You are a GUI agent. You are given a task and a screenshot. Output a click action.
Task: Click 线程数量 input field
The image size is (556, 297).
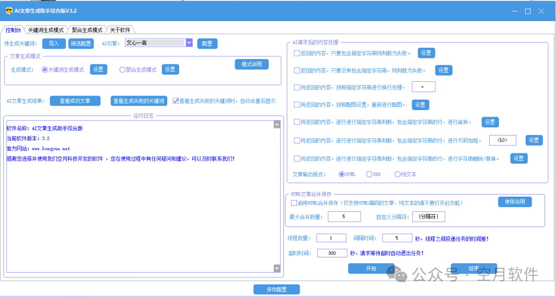pyautogui.click(x=331, y=238)
